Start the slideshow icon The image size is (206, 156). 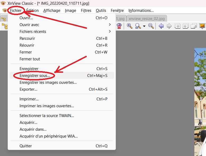tap(202, 26)
